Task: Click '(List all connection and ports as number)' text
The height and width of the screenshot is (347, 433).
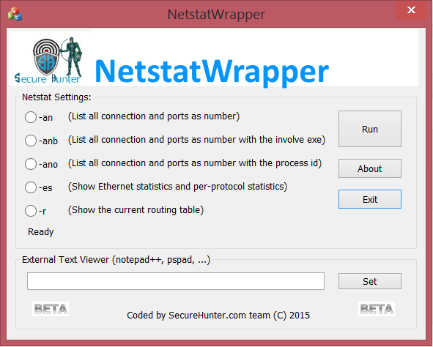Action: [x=154, y=116]
